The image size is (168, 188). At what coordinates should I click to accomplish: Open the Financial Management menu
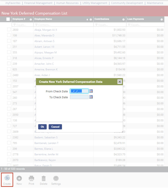point(38,3)
